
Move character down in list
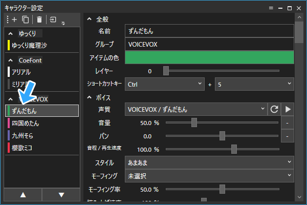click(61, 195)
